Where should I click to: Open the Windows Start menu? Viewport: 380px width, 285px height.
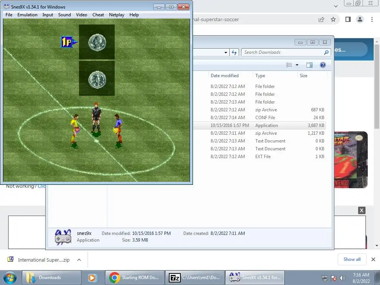coord(10,278)
